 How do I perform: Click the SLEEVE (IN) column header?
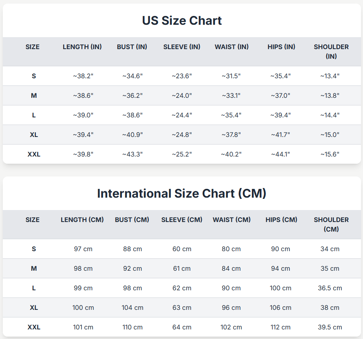point(182,47)
